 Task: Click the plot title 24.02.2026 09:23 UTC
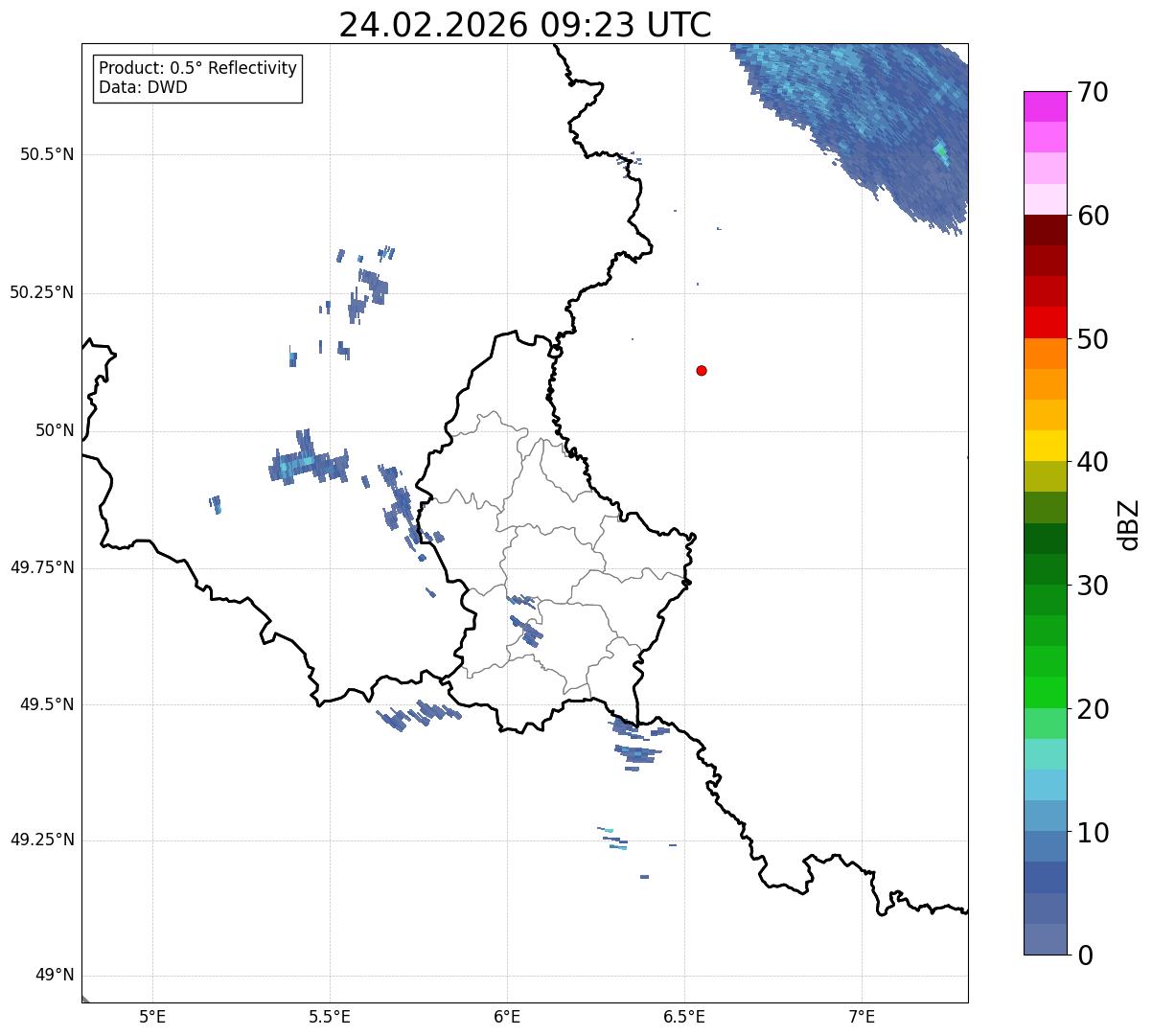tap(525, 25)
